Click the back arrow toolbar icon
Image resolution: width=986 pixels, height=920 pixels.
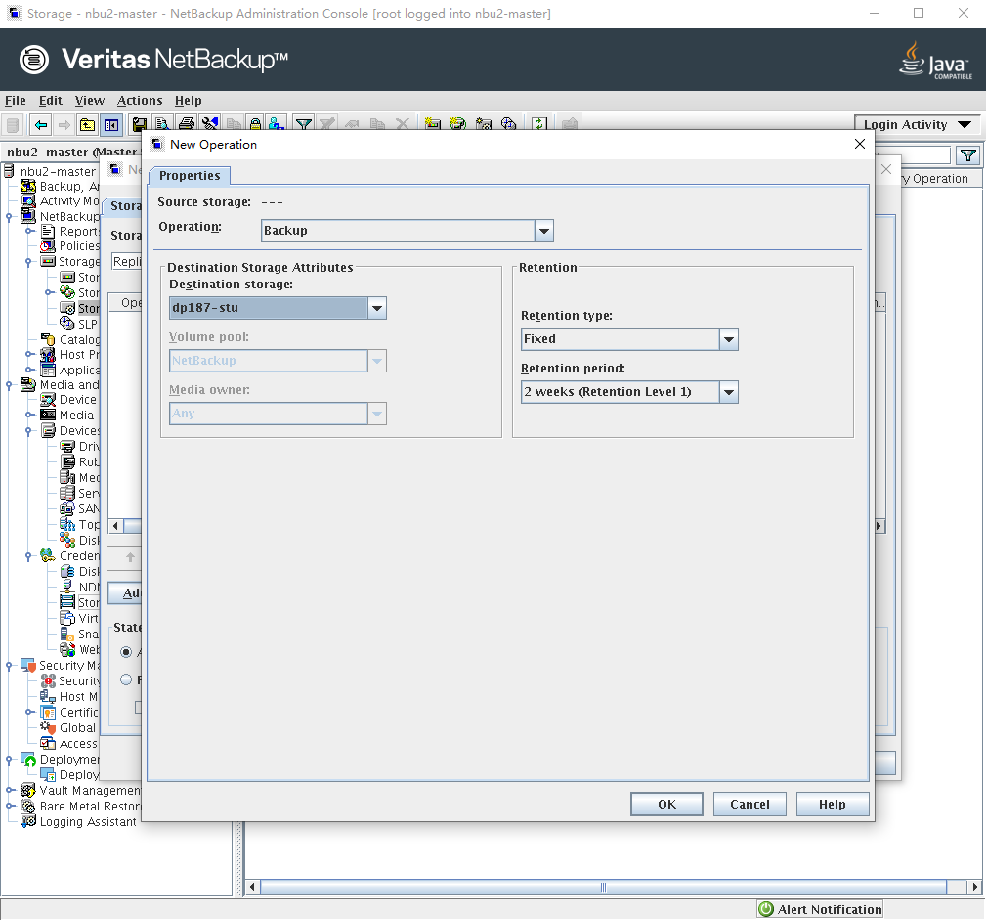(40, 125)
